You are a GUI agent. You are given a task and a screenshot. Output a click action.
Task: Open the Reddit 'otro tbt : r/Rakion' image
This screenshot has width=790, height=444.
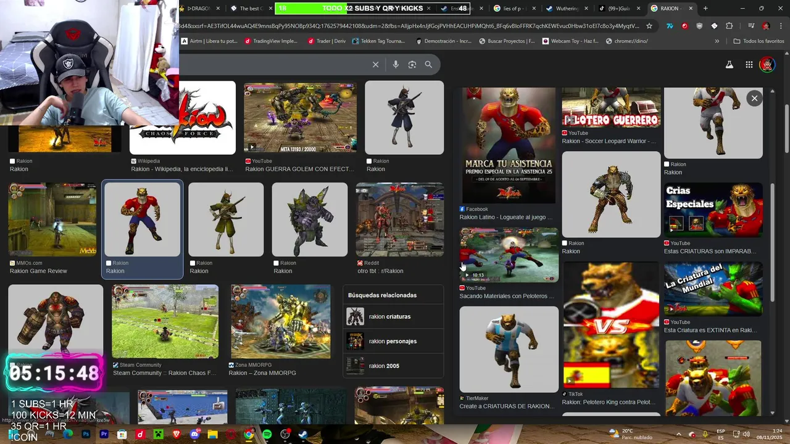399,220
